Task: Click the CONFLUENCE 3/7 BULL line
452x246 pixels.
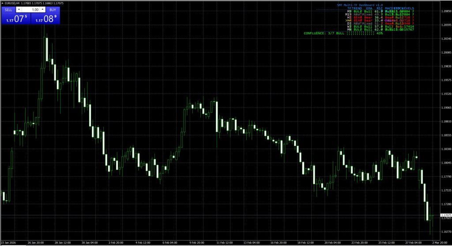Action: pos(343,34)
